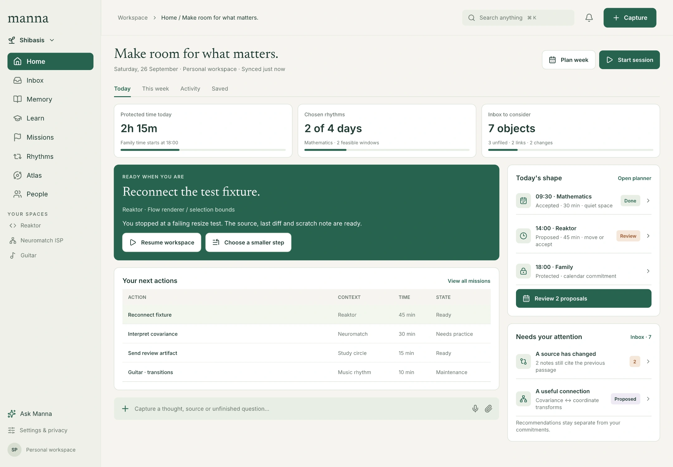The image size is (673, 467).
Task: Click the microphone icon in capture bar
Action: pyautogui.click(x=475, y=408)
